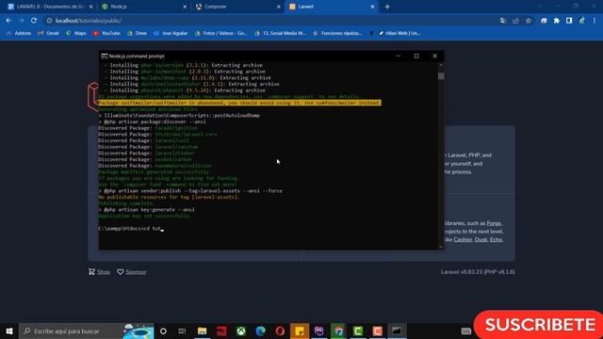
Task: Open the Hilari Web bookmark
Action: point(399,34)
